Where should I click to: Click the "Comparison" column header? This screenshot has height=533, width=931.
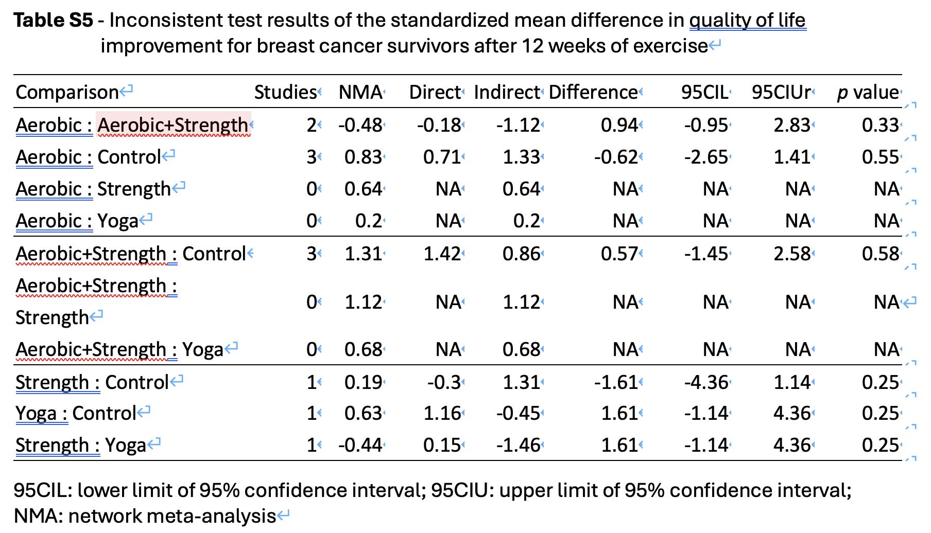click(67, 93)
